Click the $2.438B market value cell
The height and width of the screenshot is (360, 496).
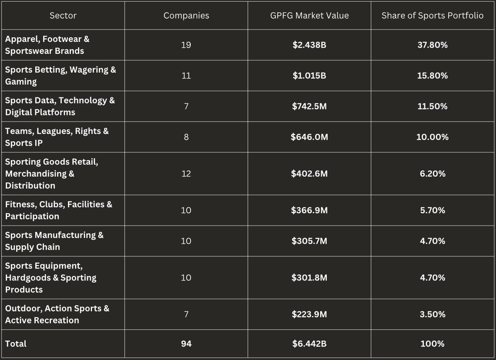pyautogui.click(x=309, y=45)
